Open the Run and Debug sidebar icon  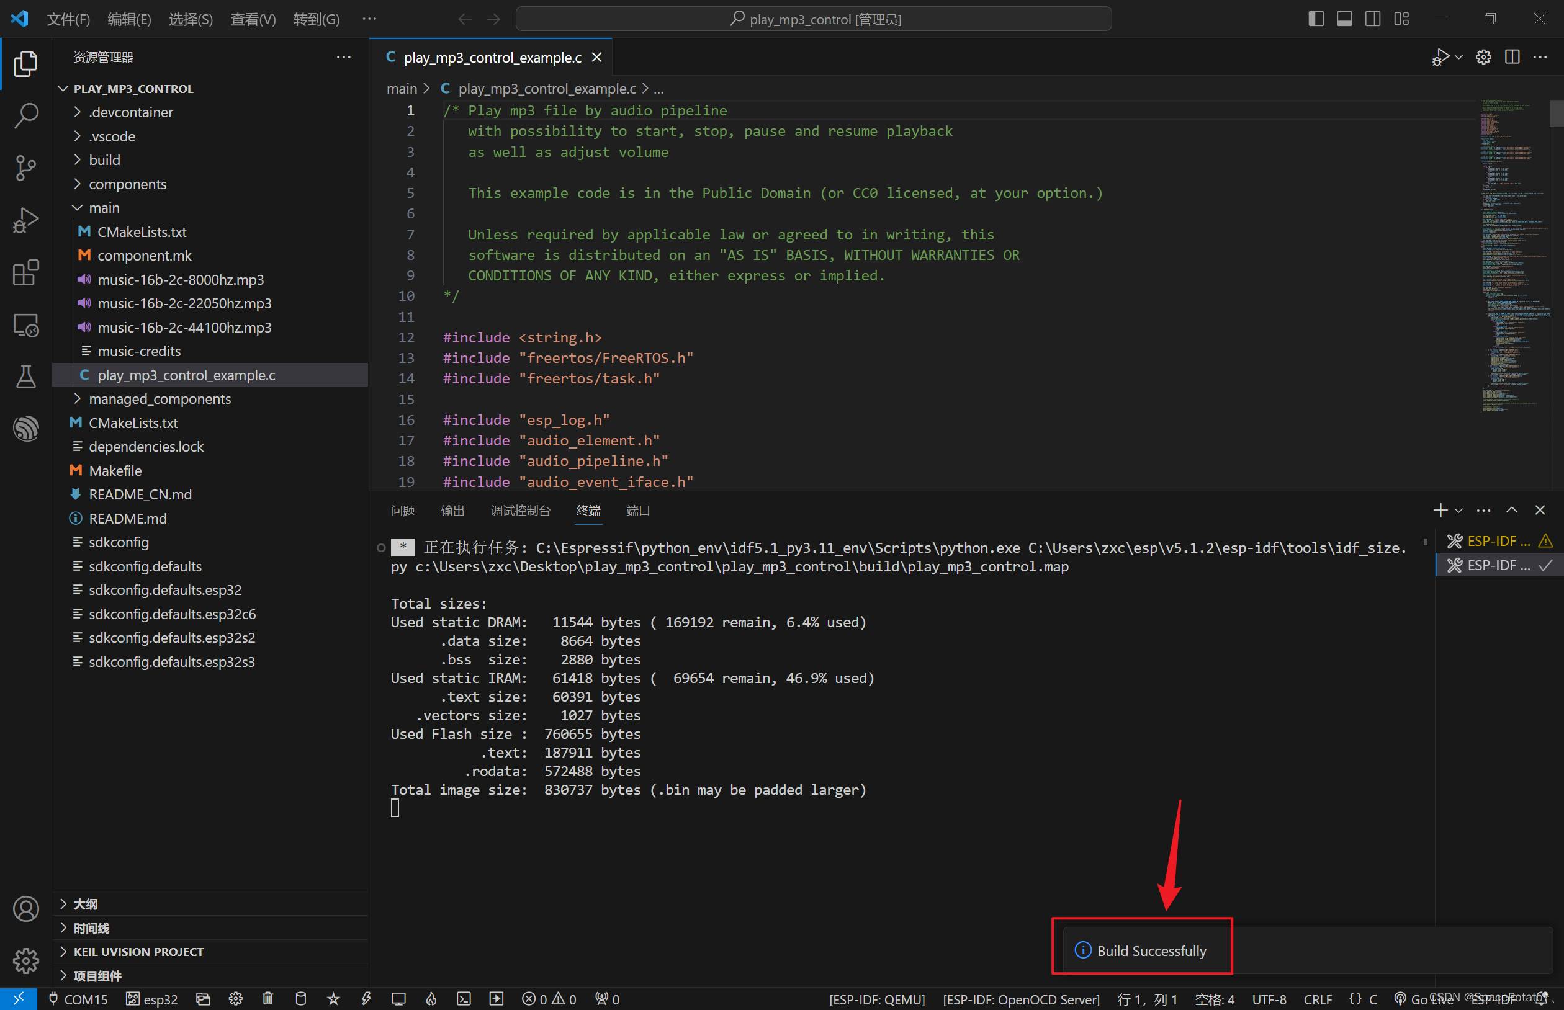coord(26,220)
